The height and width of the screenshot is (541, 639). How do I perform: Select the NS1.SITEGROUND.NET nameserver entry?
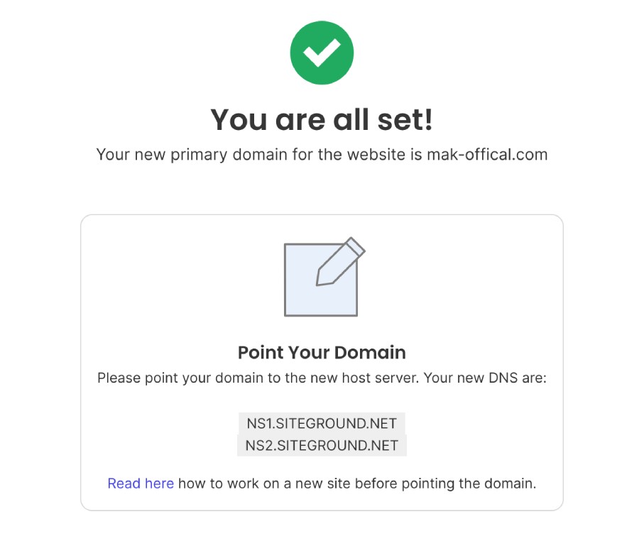(322, 424)
